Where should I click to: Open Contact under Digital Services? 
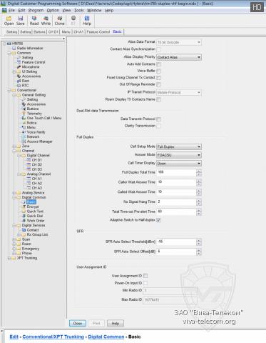tap(33, 230)
